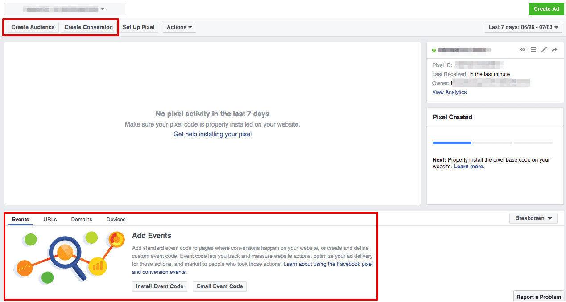Click the Pixel Created progress bar first segment
This screenshot has width=566, height=302.
pyautogui.click(x=451, y=143)
